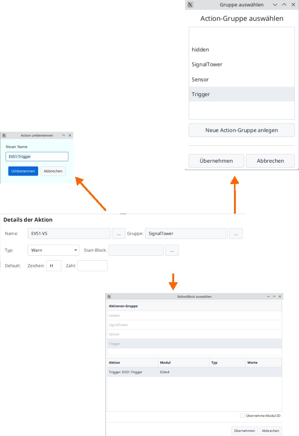Close the Gruppe auswählen window
The width and height of the screenshot is (299, 436).
[293, 5]
